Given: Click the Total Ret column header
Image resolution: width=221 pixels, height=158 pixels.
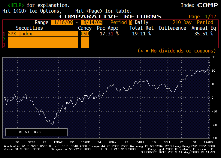Looking at the screenshot, I should [141, 28].
